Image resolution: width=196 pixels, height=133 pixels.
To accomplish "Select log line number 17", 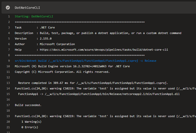I will [9, 105].
